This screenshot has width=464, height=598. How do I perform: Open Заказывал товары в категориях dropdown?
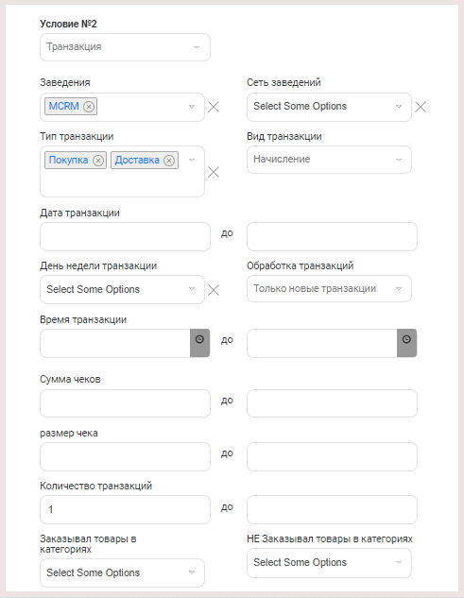[122, 572]
